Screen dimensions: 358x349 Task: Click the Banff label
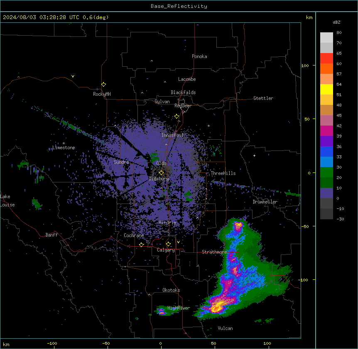(51, 235)
